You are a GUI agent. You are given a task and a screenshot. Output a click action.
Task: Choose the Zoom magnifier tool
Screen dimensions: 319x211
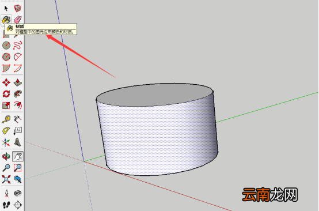(x=6, y=168)
